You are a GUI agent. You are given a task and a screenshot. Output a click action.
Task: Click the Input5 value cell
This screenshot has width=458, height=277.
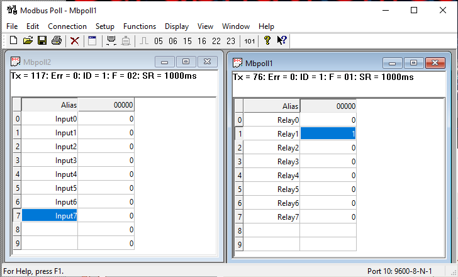tap(106, 188)
